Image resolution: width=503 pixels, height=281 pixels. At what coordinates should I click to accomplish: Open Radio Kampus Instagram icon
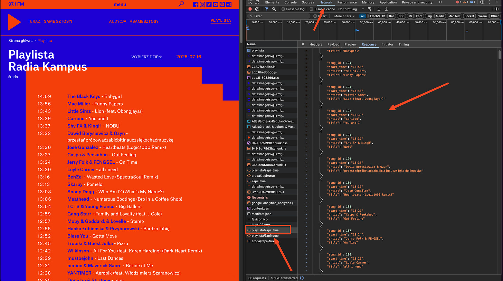pos(202,4)
